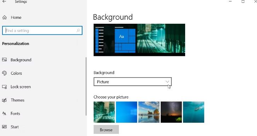
Task: Select the night sky tent picture
Action: 171,112
